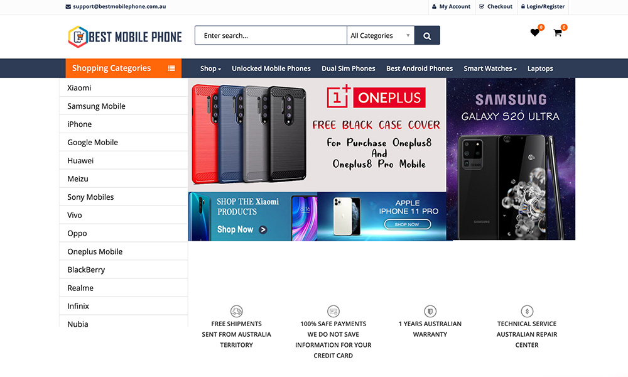Click the envelope icon by support email
The image size is (628, 377).
[x=68, y=7]
